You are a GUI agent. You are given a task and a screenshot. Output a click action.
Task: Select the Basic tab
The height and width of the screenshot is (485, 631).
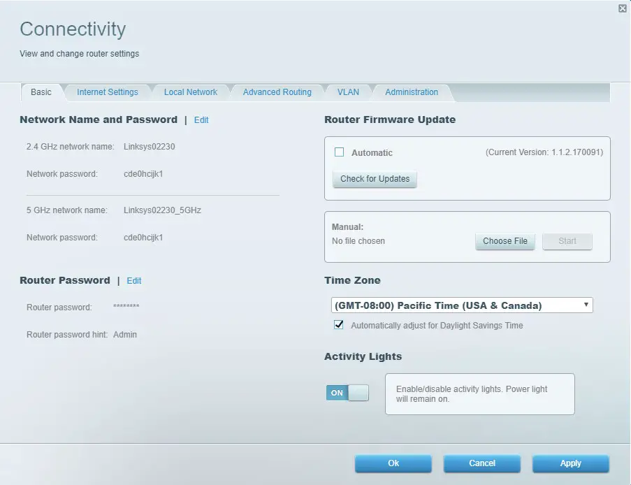click(x=41, y=92)
